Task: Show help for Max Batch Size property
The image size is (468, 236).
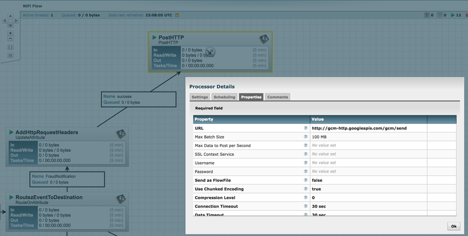Action: point(305,137)
